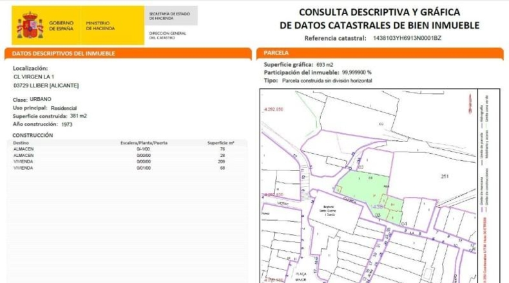Viewport: 509px width, 283px height.
Task: Click the "Tipo:" label
Action: pyautogui.click(x=271, y=80)
